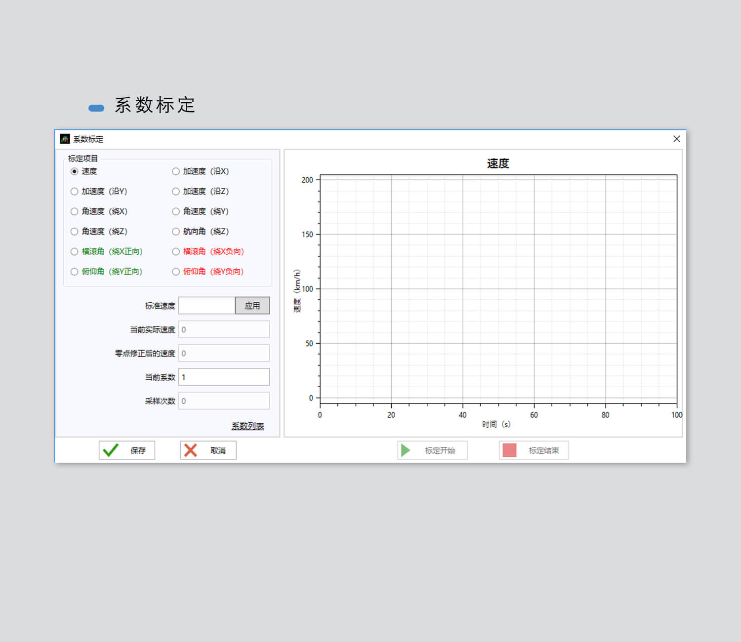Click the 取消 button with red X
Viewport: 741px width, 642px height.
click(x=208, y=450)
